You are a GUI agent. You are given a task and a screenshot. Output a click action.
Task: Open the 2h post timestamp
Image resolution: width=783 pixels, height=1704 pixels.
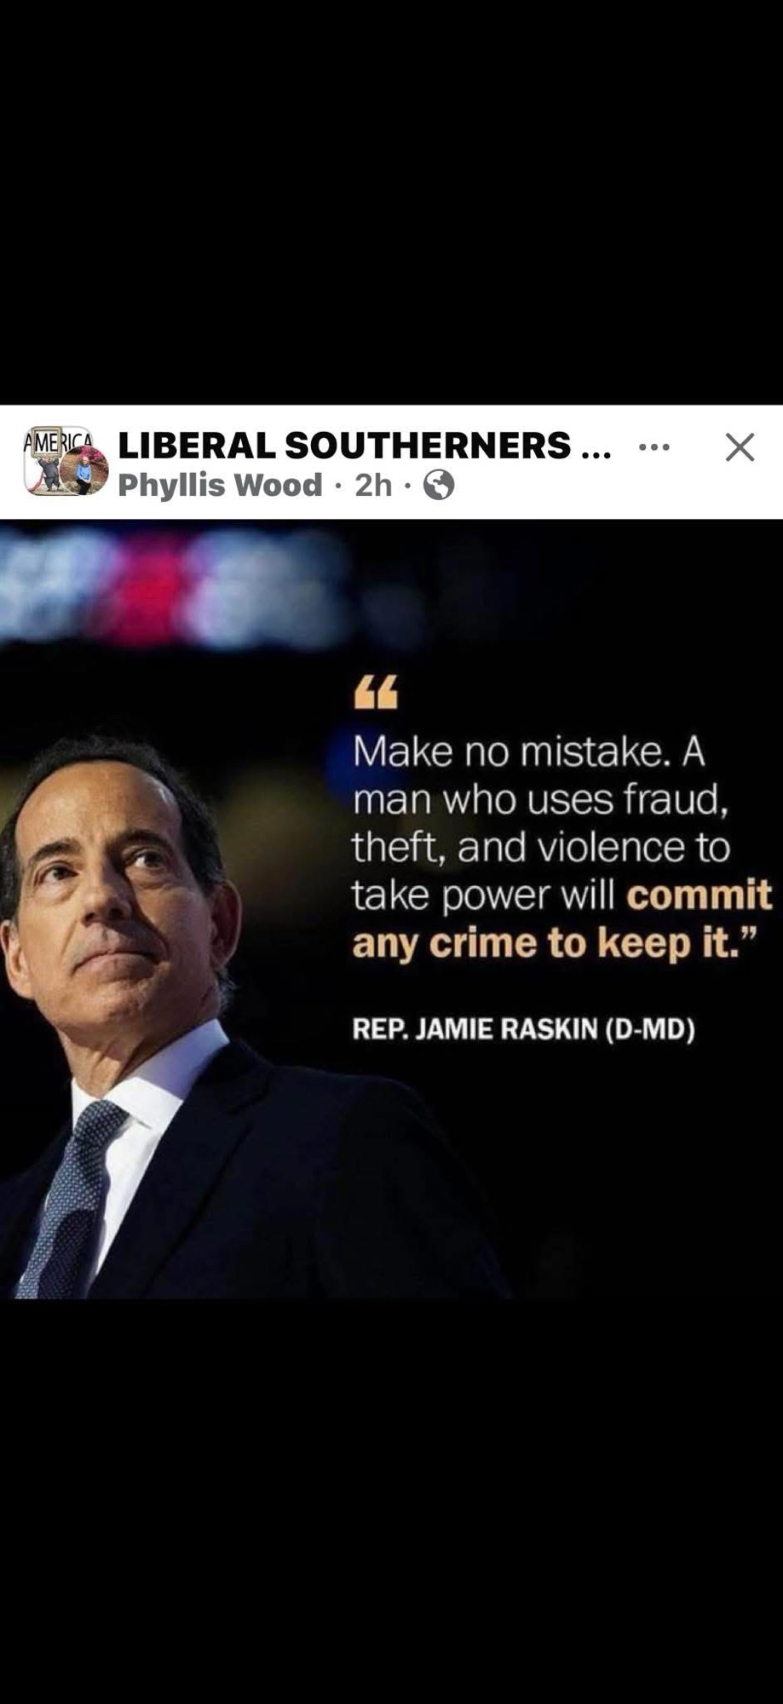tap(373, 485)
